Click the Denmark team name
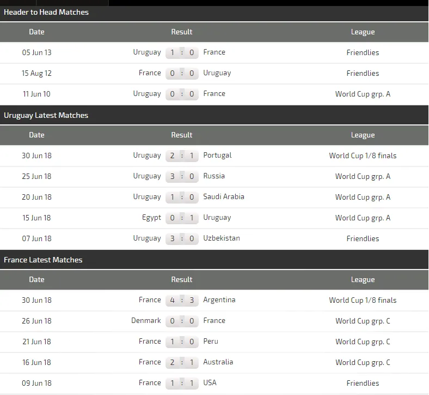 pos(146,321)
